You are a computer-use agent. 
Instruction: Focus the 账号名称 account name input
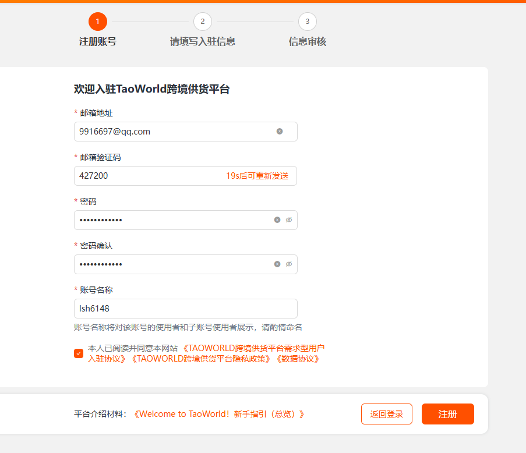tap(185, 309)
